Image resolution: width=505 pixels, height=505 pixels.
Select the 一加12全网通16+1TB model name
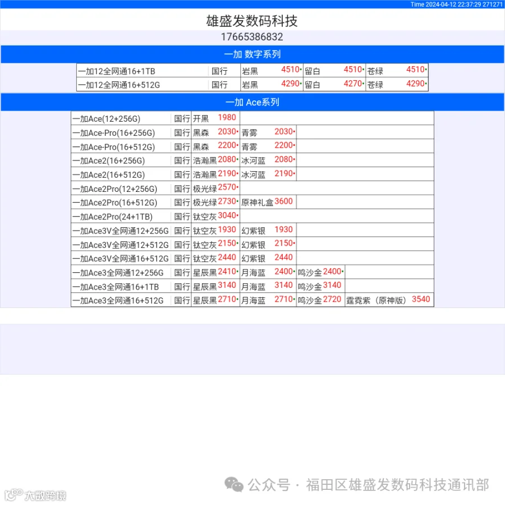(x=117, y=71)
